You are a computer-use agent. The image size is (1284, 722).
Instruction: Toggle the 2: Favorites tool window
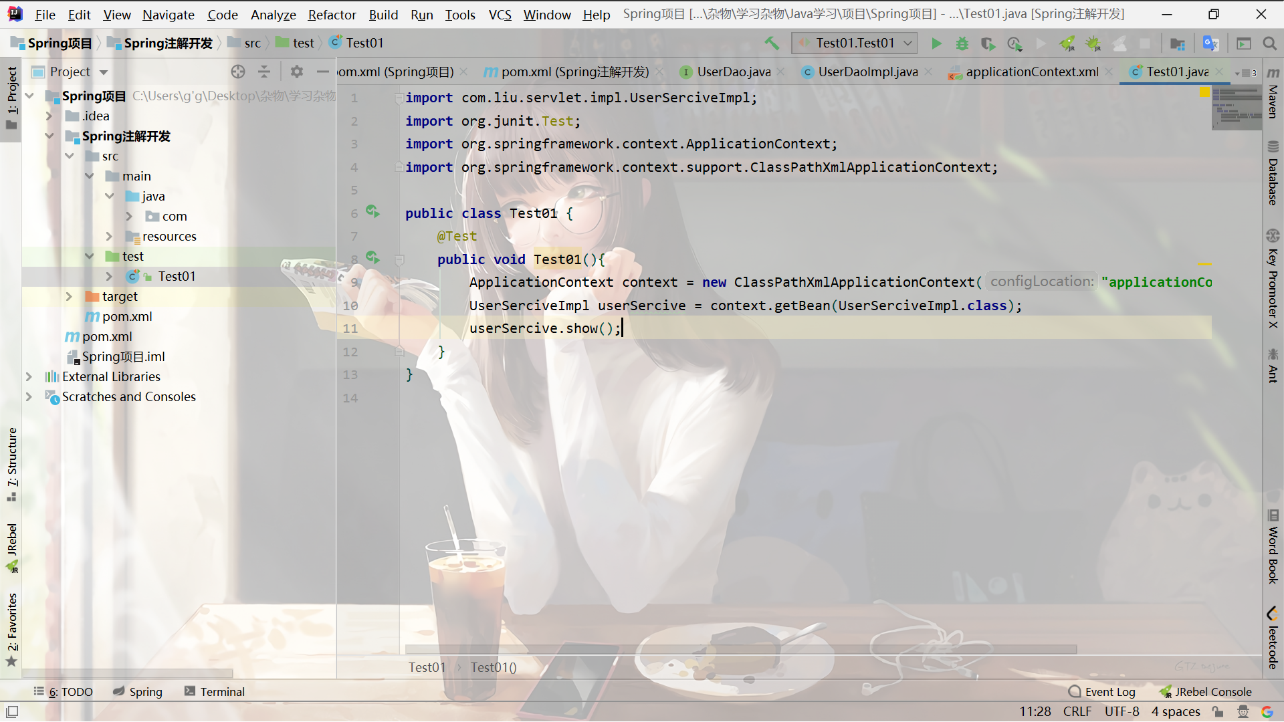pyautogui.click(x=12, y=630)
